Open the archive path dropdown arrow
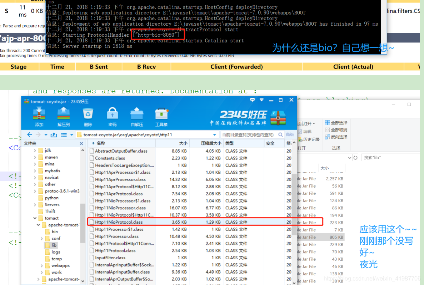The width and height of the screenshot is (424, 285). click(x=214, y=135)
